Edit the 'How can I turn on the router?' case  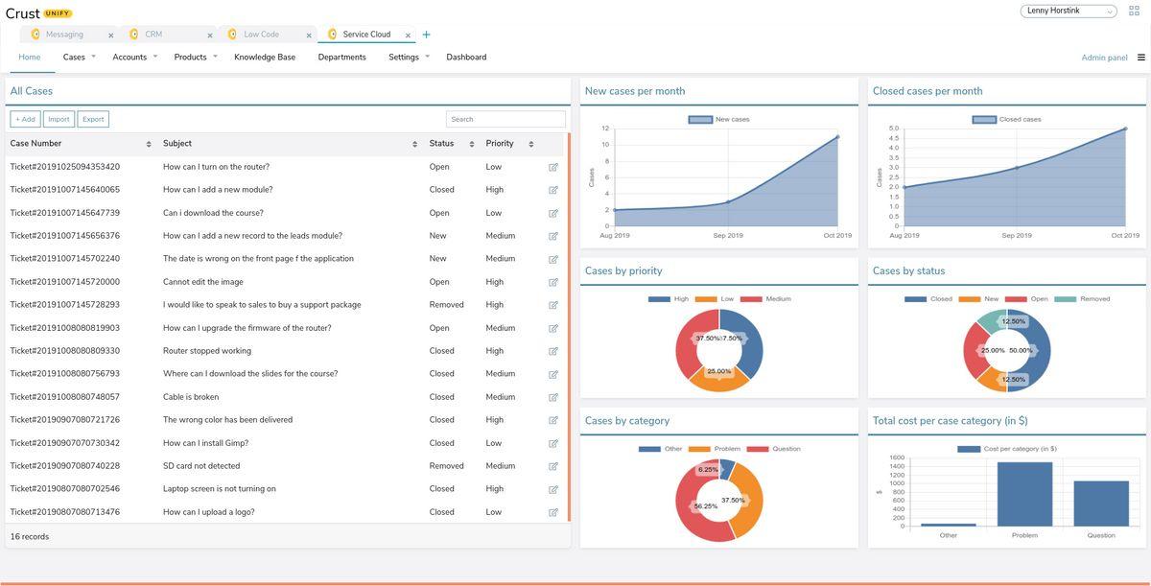click(553, 167)
